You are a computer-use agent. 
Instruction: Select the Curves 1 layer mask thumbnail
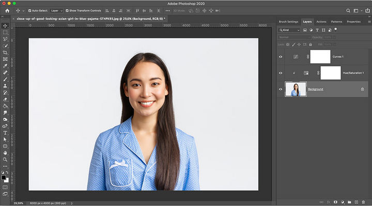320,57
